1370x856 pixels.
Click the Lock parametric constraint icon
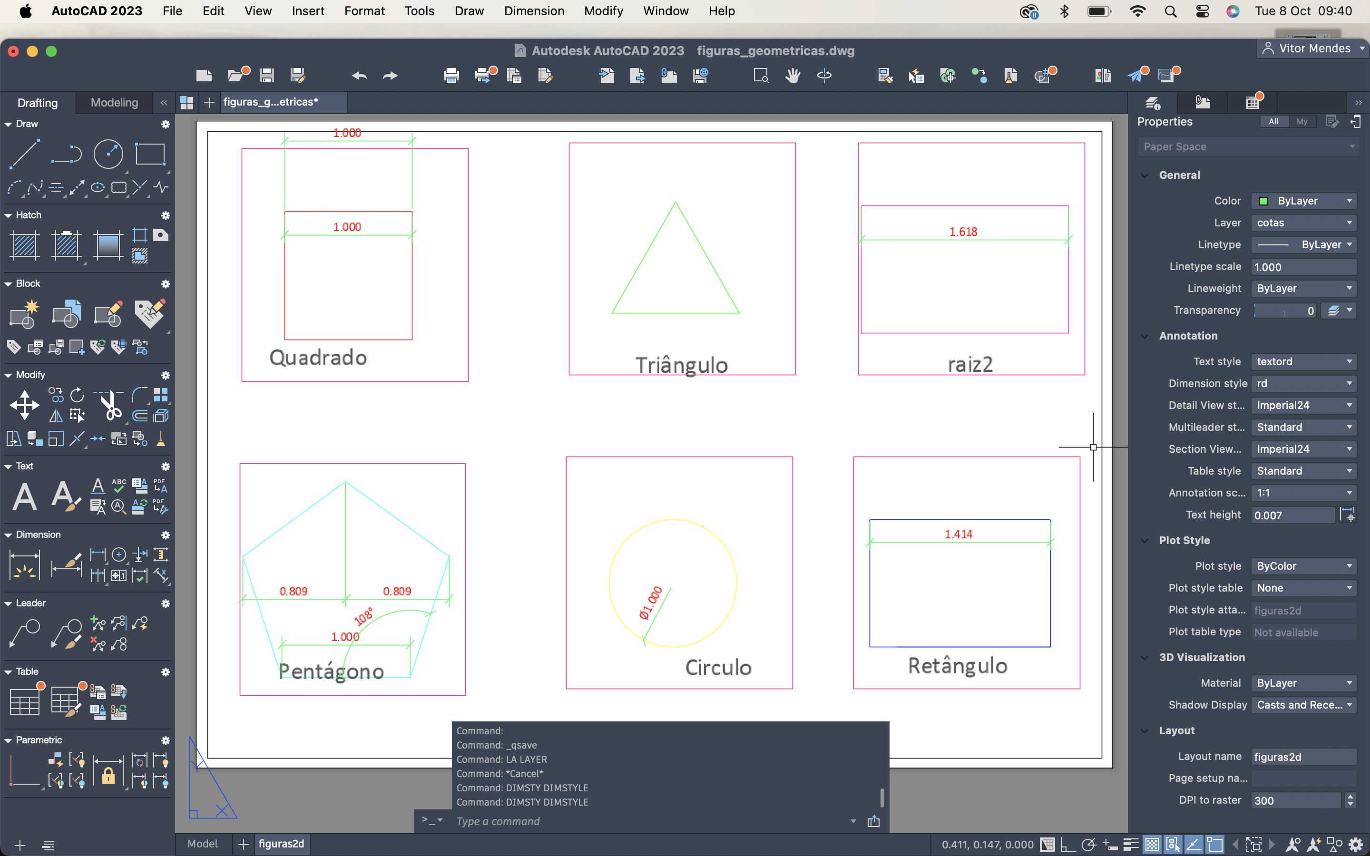108,773
